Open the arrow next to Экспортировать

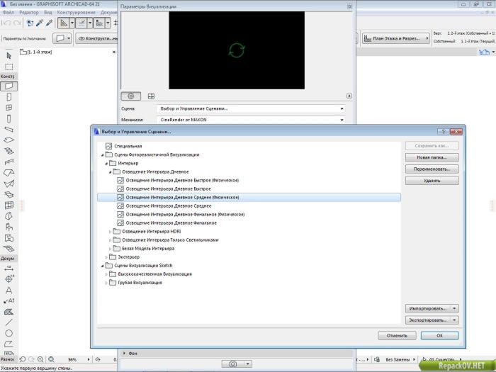pos(455,320)
